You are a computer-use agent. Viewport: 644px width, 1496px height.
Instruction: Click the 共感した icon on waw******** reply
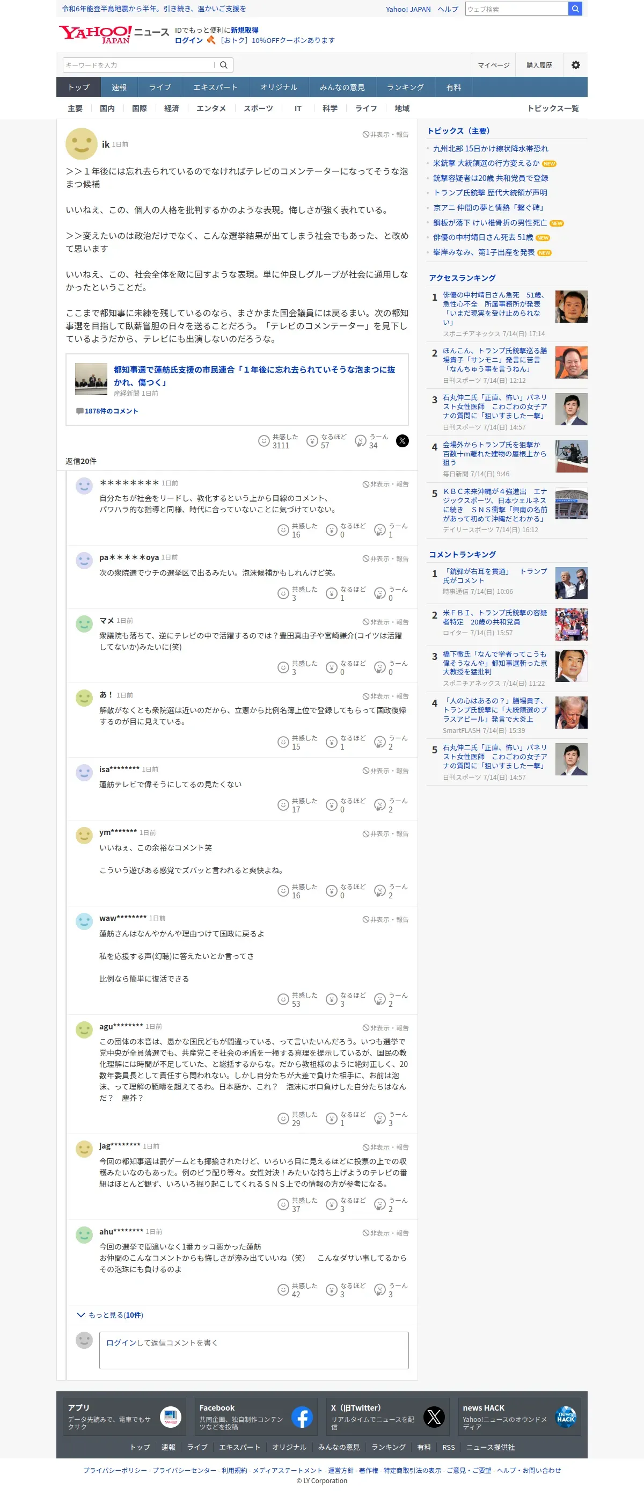coord(283,999)
